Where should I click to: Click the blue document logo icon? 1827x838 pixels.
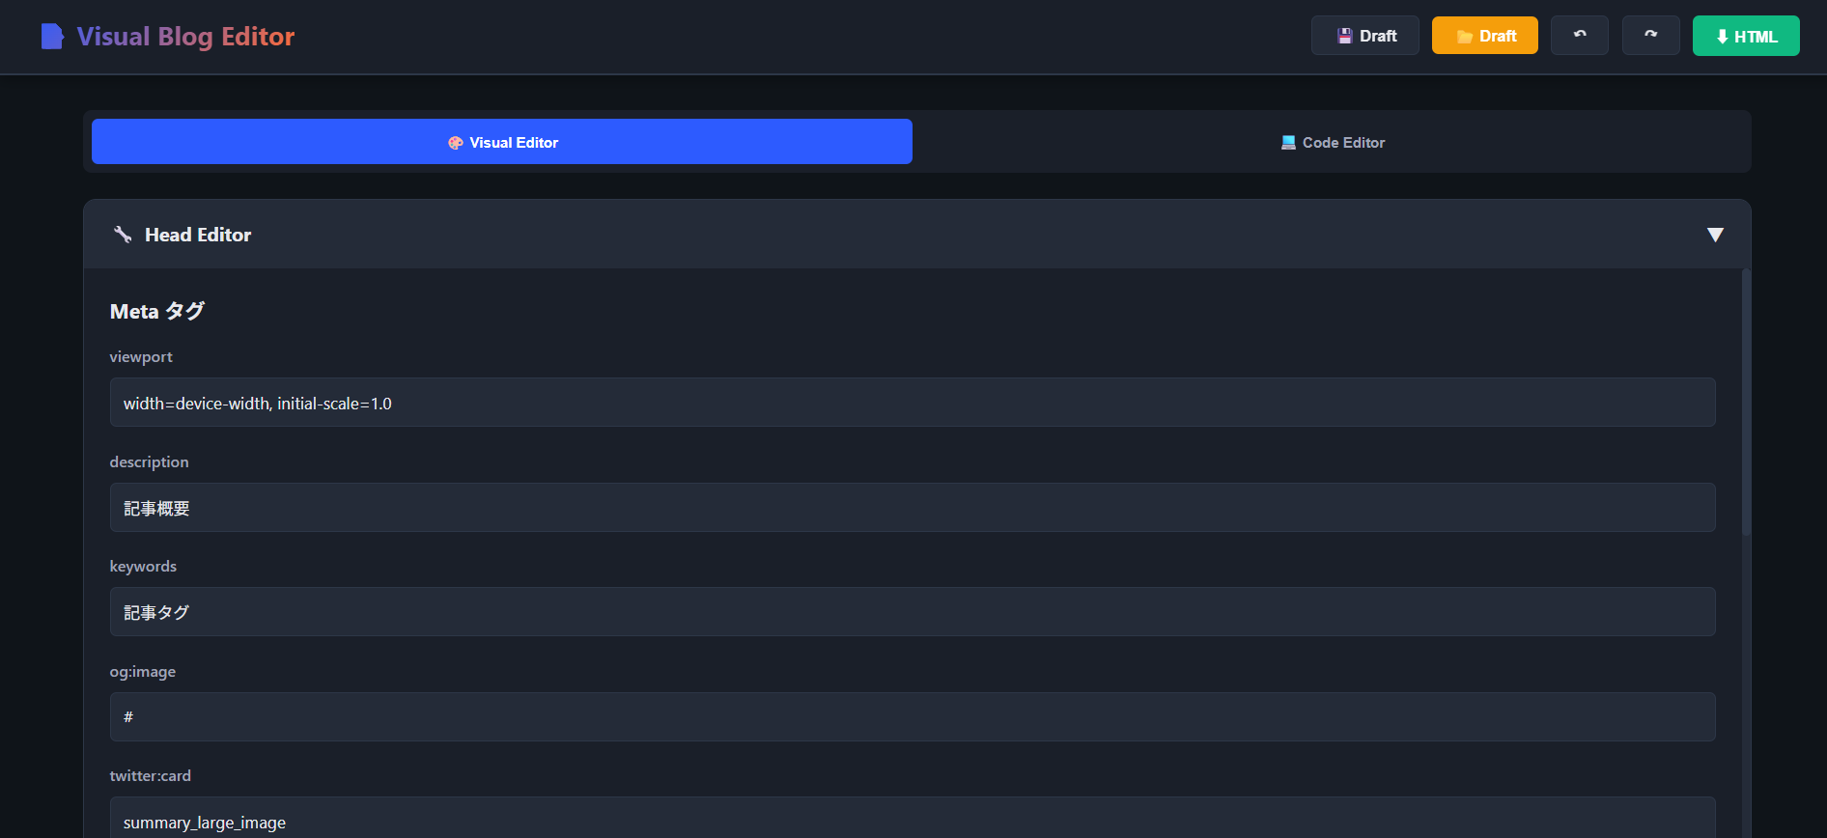[52, 37]
